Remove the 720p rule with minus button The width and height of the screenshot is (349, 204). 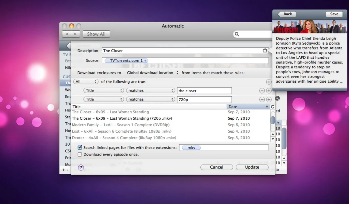click(262, 99)
